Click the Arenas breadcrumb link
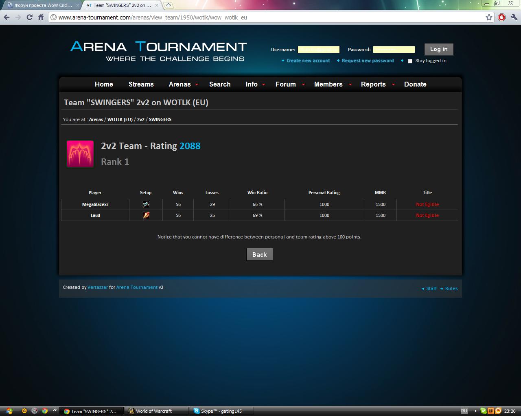 tap(96, 119)
